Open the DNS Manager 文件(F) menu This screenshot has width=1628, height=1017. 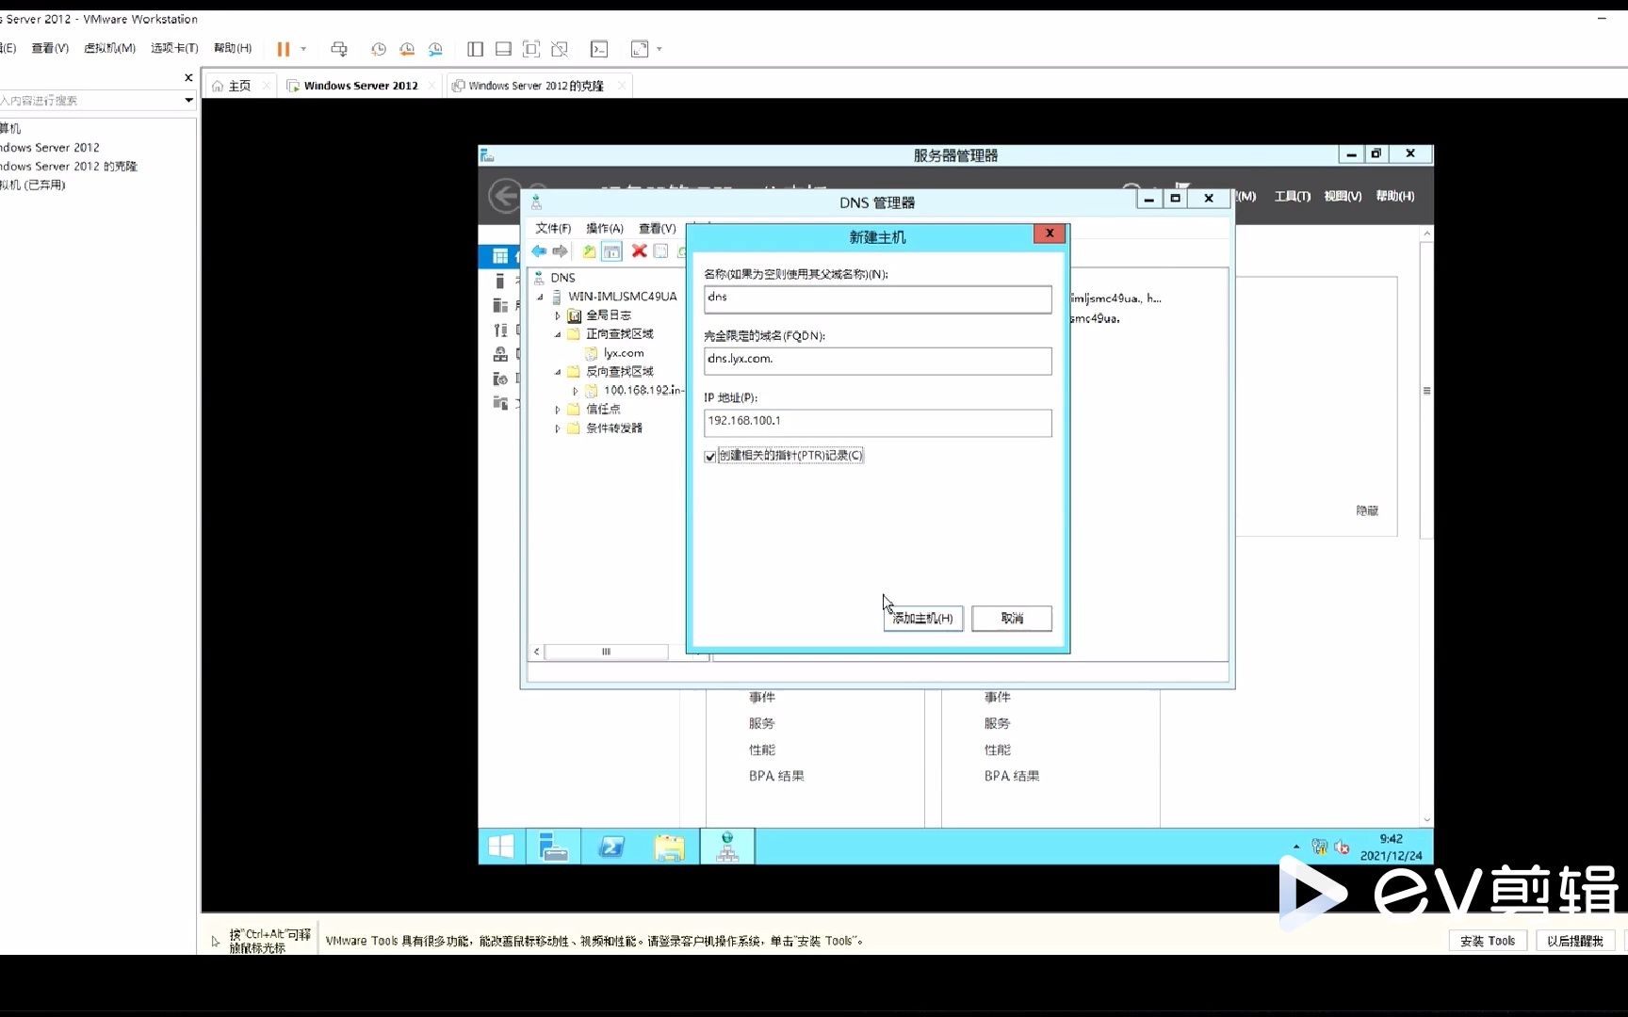pos(553,228)
